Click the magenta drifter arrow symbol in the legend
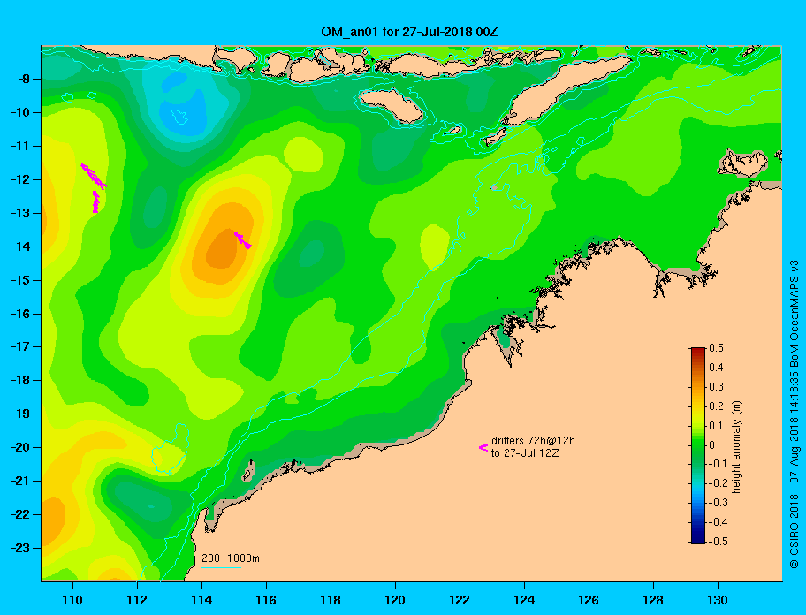 coord(483,447)
